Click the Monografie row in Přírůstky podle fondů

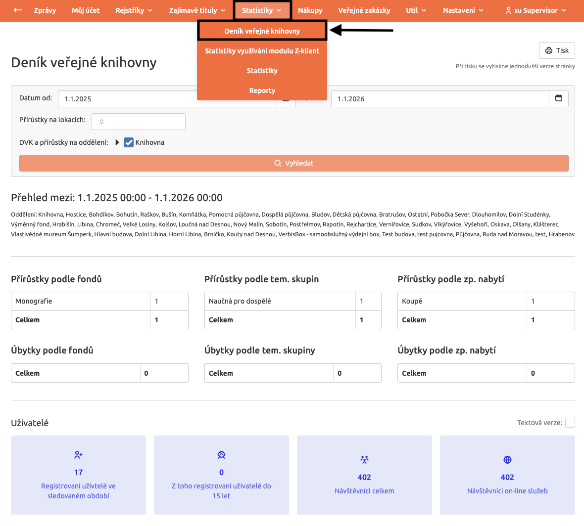(x=99, y=301)
